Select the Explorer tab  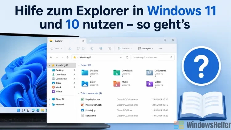[x=67, y=41]
